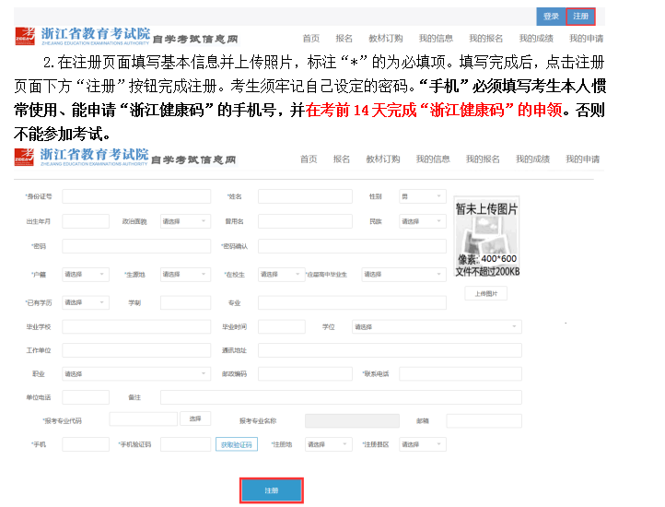Click the 手机 input field
Viewport: 665px width, 507px height.
click(x=86, y=444)
